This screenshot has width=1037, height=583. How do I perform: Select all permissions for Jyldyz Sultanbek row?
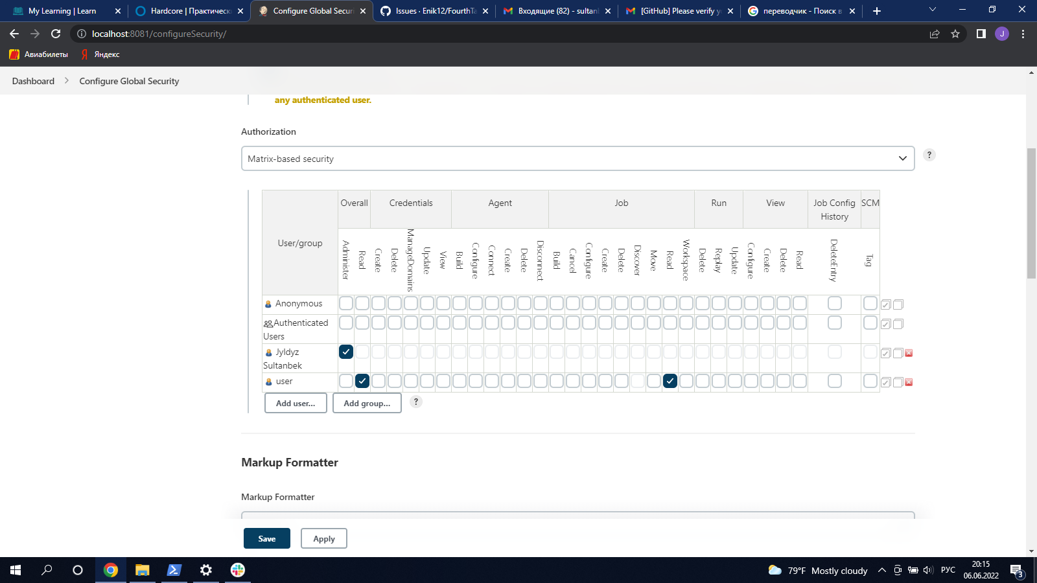point(885,353)
